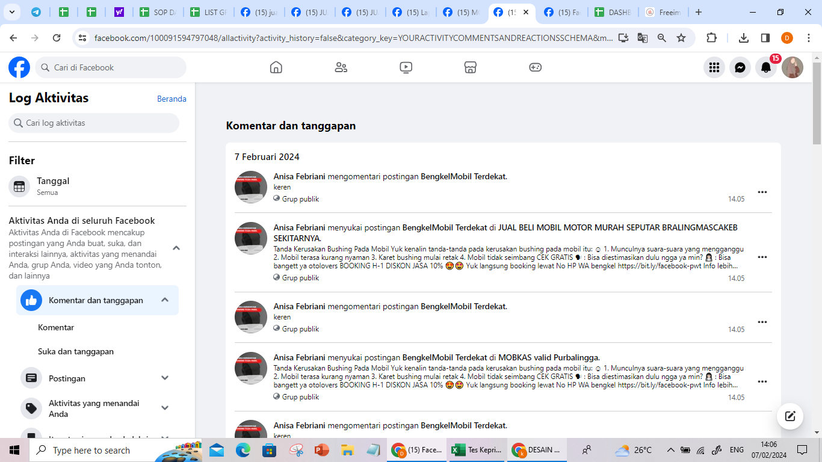The image size is (822, 462).
Task: Collapse the Komentar dan tanggapan chevron
Action: (165, 300)
